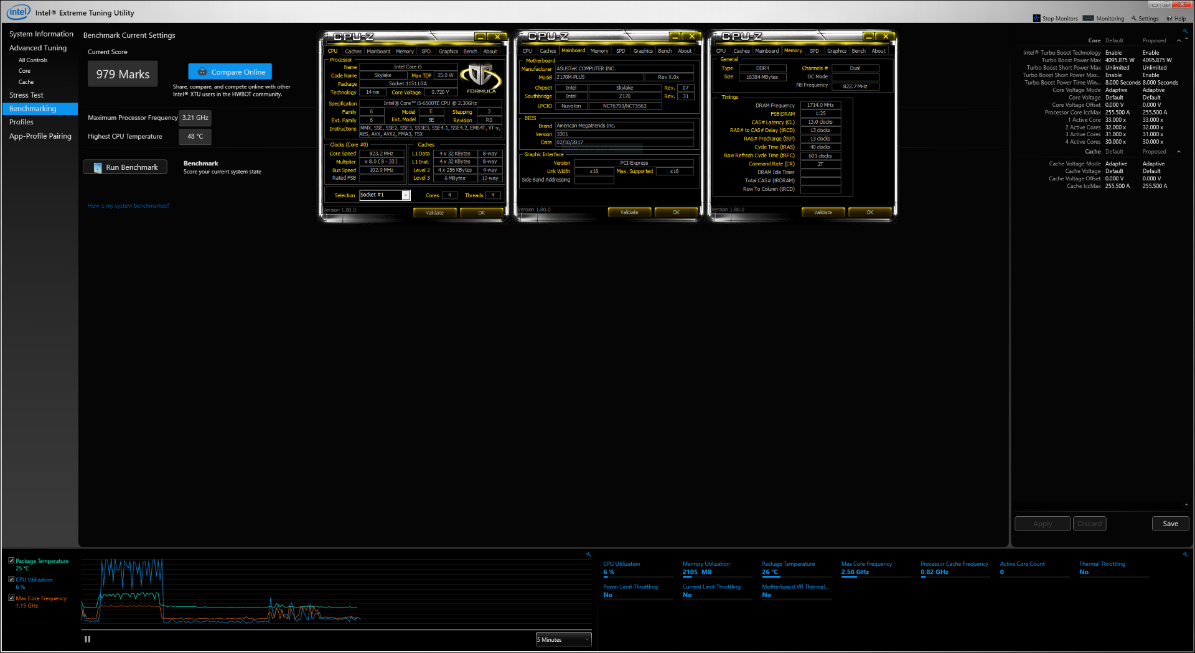Click the Run Benchmark icon
The width and height of the screenshot is (1195, 653).
98,167
